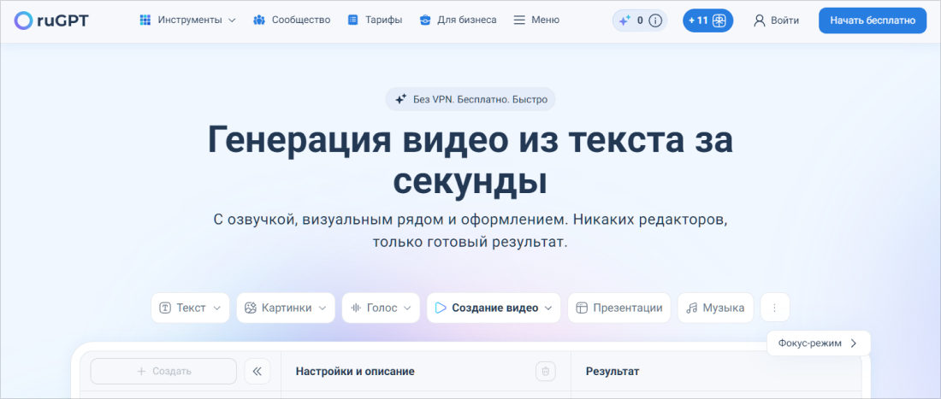Expand the Голос tool dropdown
Image resolution: width=941 pixels, height=399 pixels.
(382, 308)
